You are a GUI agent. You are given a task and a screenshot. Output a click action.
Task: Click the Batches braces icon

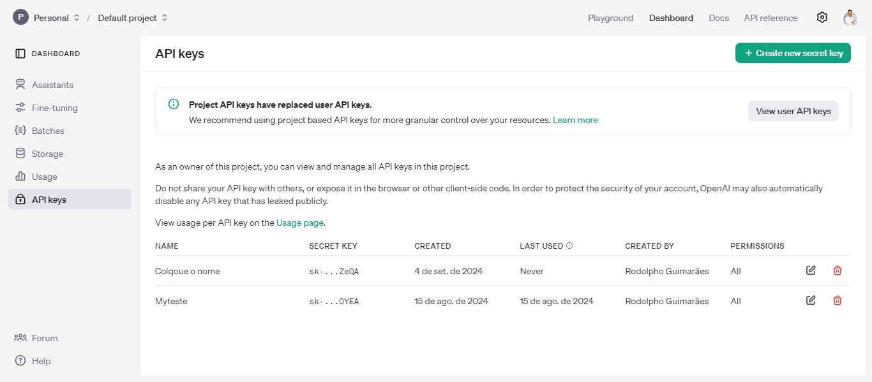click(20, 131)
